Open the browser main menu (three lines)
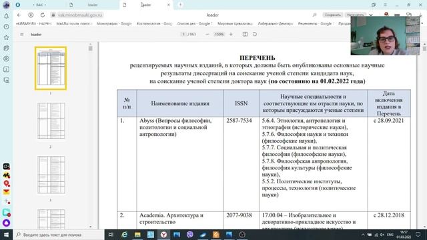 click(x=386, y=5)
